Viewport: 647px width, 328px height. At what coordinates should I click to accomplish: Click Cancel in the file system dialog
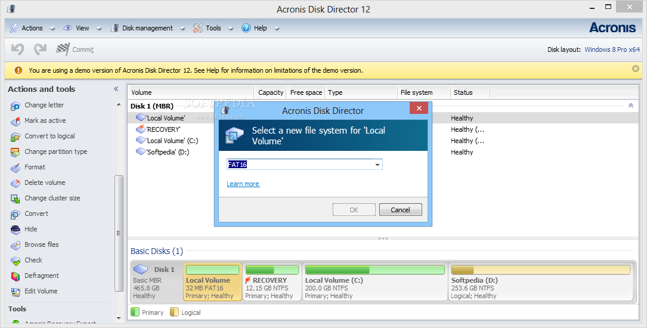pos(400,209)
